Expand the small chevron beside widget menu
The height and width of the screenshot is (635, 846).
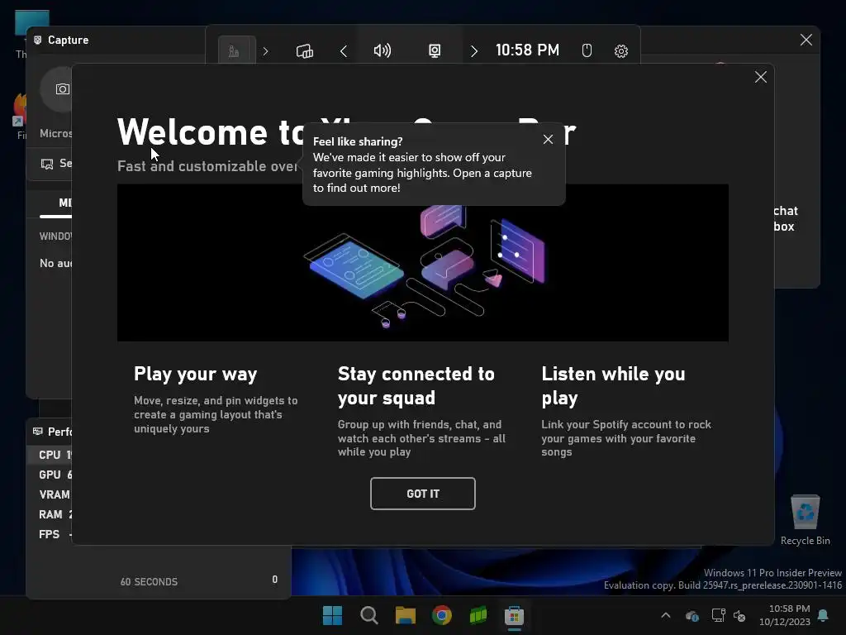click(265, 51)
